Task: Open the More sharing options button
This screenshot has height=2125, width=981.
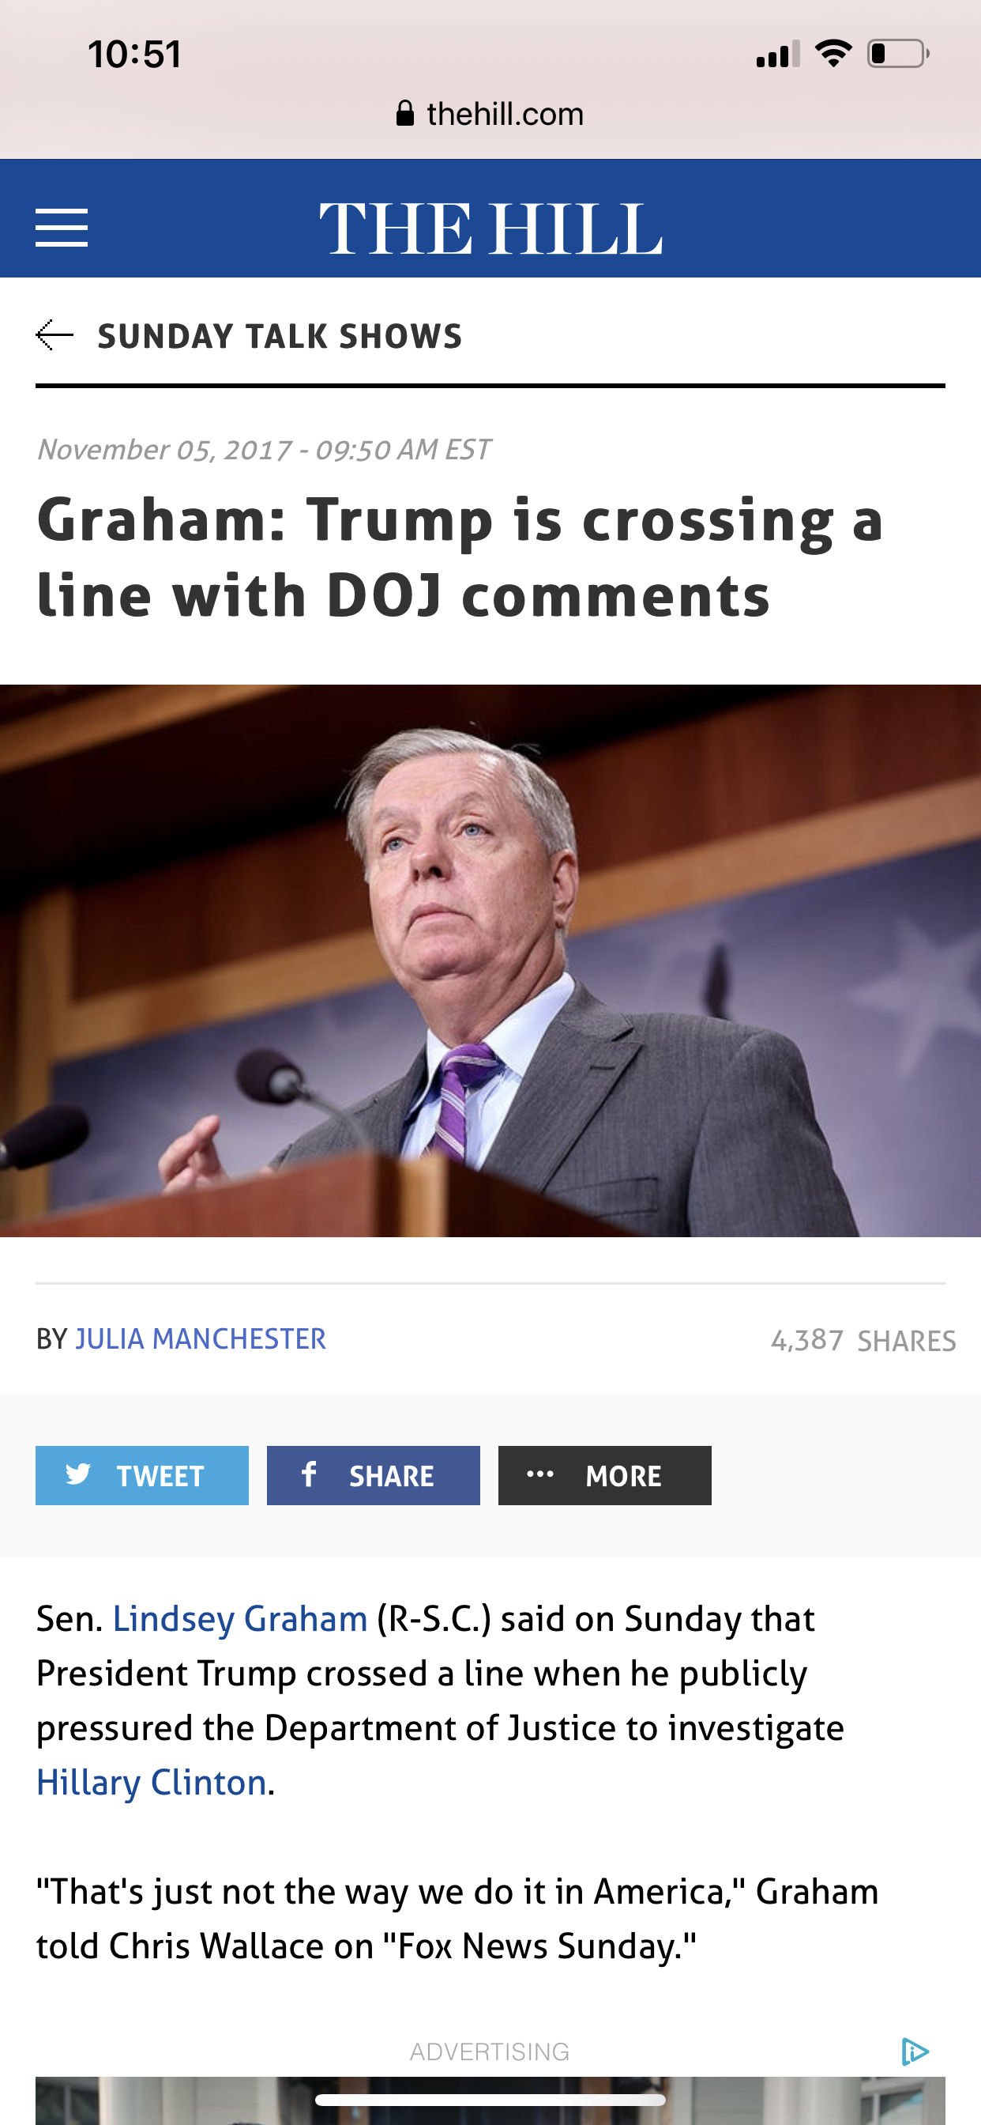Action: pos(604,1475)
